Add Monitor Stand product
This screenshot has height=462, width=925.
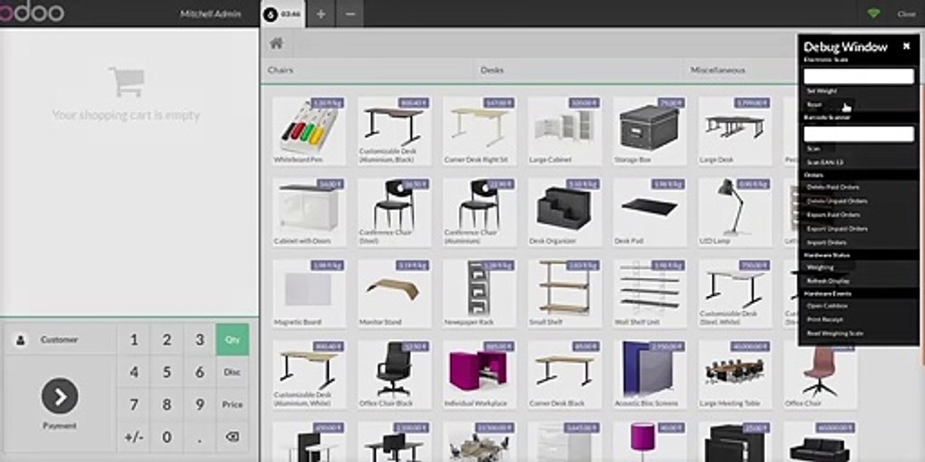click(x=394, y=293)
